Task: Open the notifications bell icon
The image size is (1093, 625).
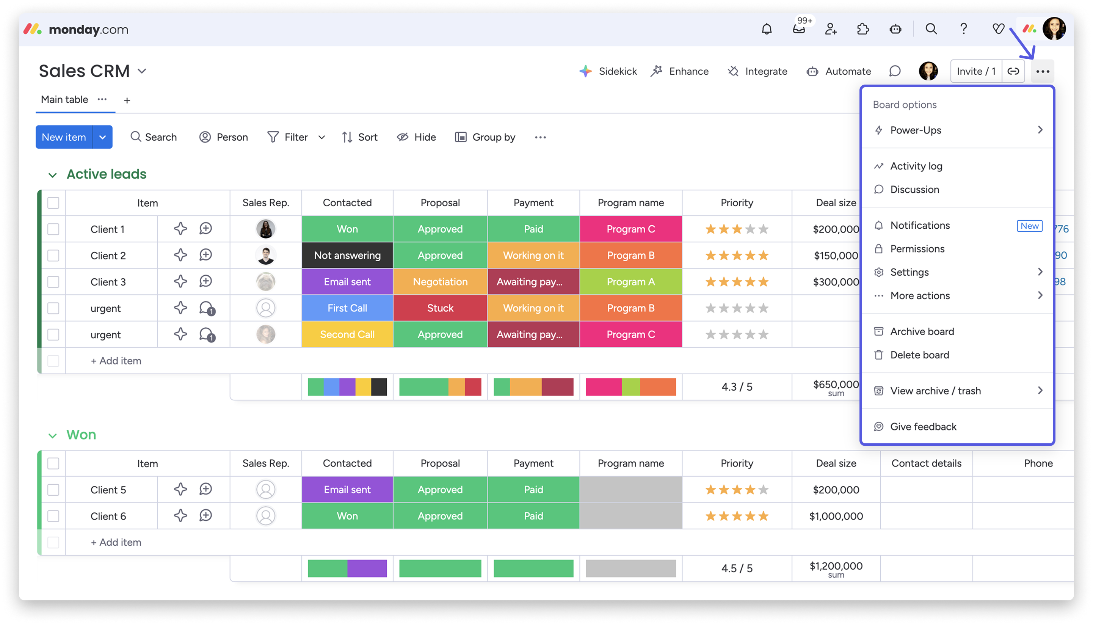Action: (767, 29)
